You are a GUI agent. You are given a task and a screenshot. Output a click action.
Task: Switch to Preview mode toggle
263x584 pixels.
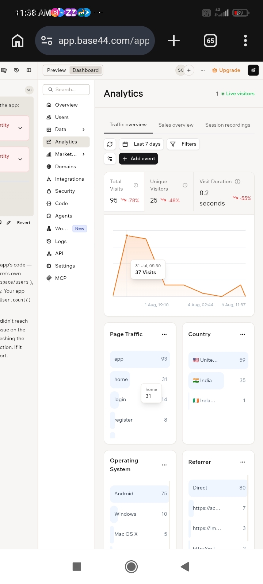(x=57, y=70)
